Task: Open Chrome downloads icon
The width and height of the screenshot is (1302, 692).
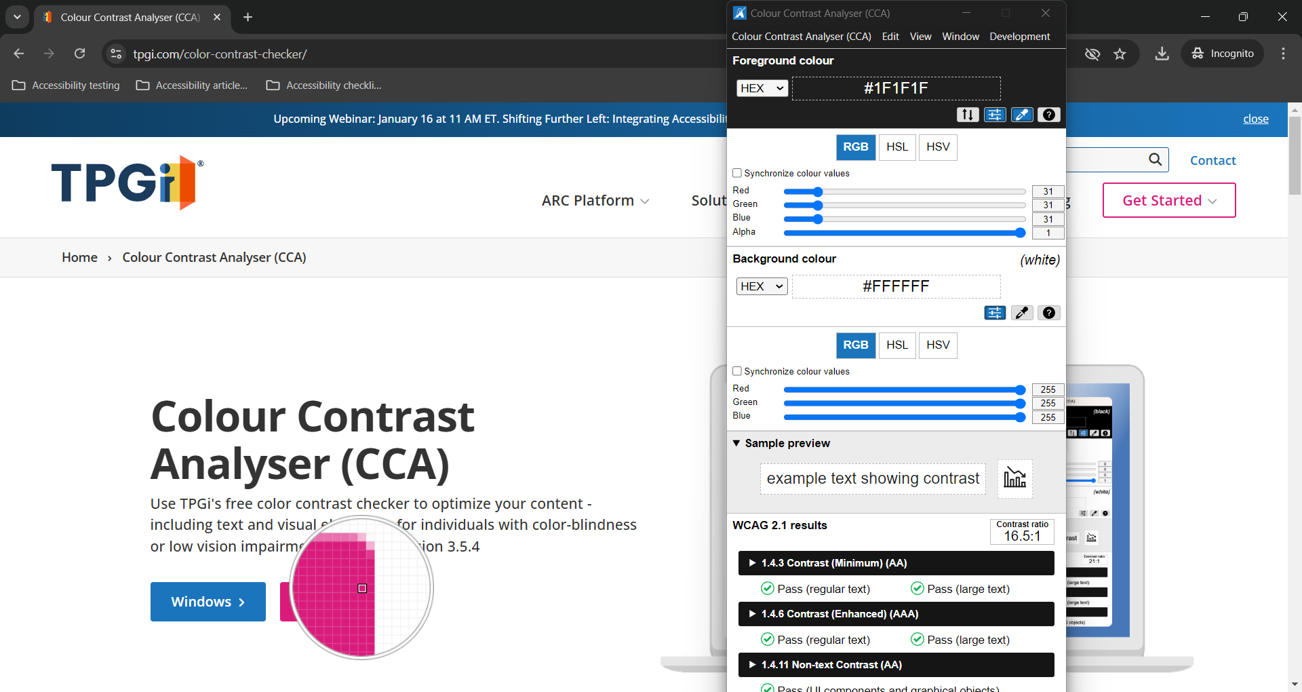Action: [x=1162, y=54]
